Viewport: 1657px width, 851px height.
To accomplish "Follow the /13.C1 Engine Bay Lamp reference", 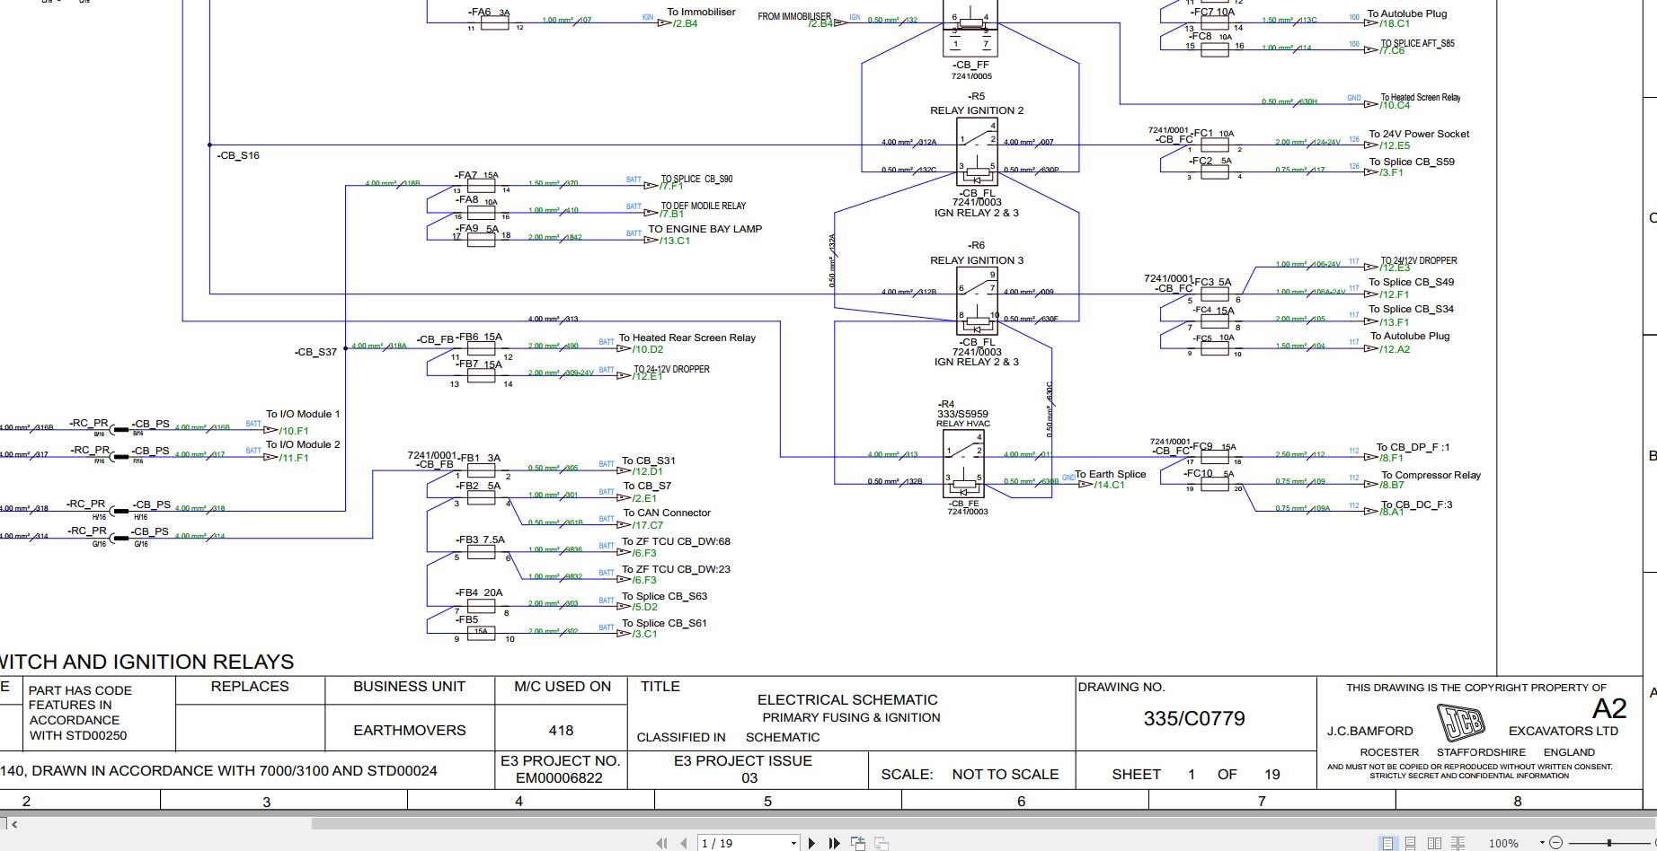I will (x=674, y=241).
